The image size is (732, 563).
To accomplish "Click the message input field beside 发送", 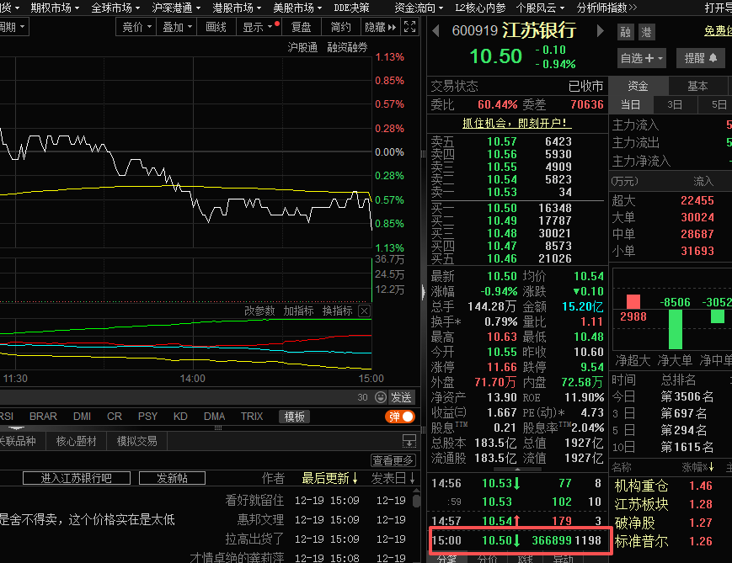I will click(178, 397).
